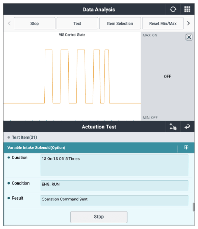198x229 pixels.
Task: Click the VIS Control State waveform graph
Action: tap(72, 76)
